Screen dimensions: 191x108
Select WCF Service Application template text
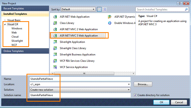74,67
